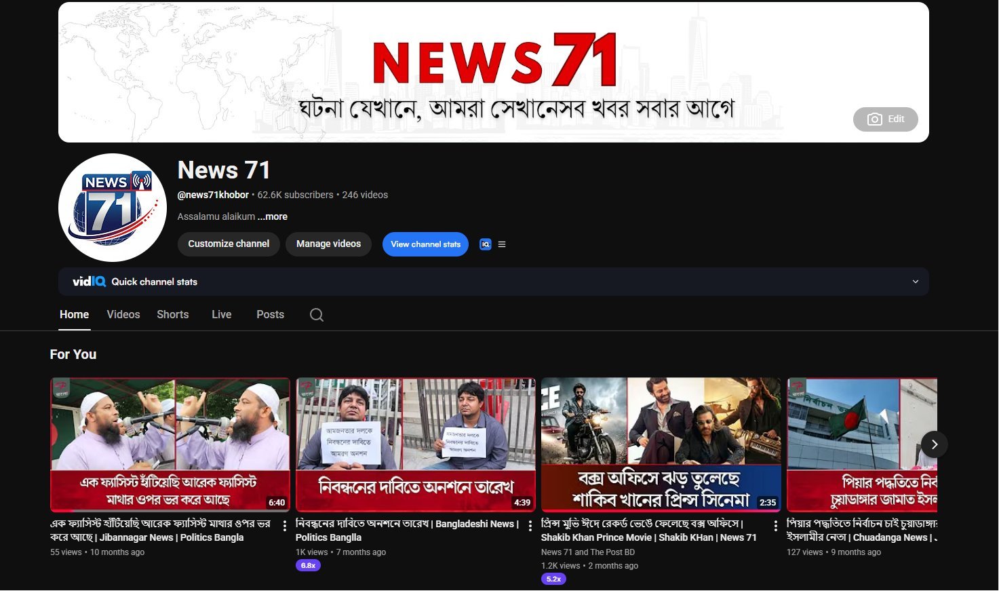Click Customize channel button
The width and height of the screenshot is (999, 591).
point(229,244)
